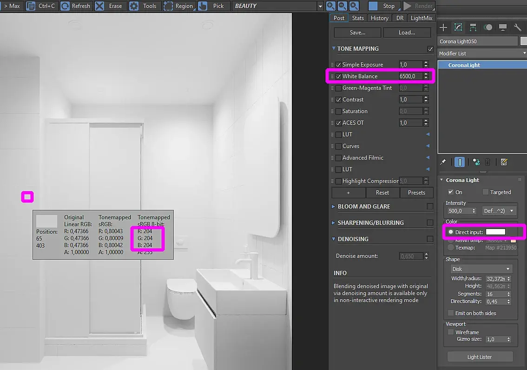Disable the ACES OT checkbox
Screen dimensions: 527x370
click(338, 123)
